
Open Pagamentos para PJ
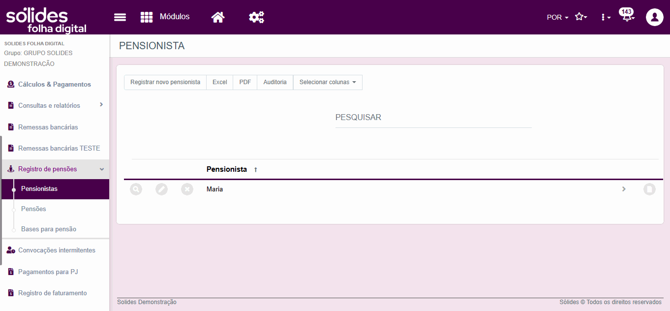[x=48, y=272]
